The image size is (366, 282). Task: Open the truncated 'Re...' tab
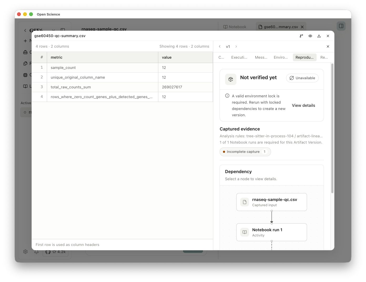[324, 57]
